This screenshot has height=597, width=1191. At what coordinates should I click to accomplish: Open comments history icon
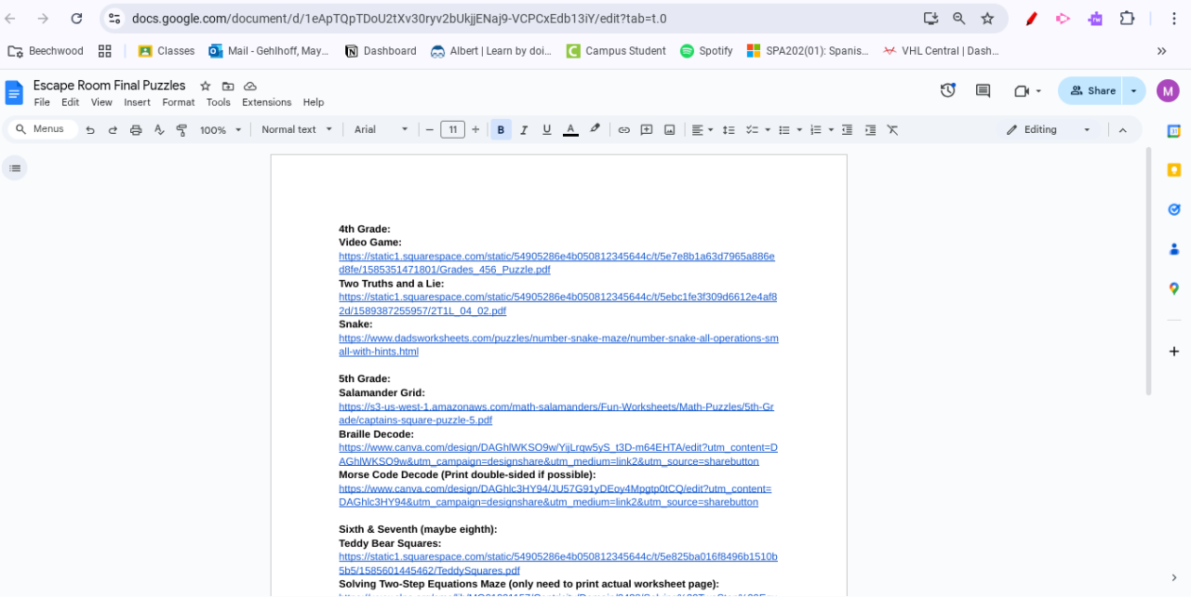coord(983,90)
